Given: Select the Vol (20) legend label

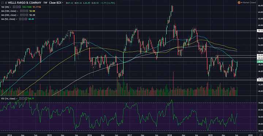Looking at the screenshot, I should [5, 7].
